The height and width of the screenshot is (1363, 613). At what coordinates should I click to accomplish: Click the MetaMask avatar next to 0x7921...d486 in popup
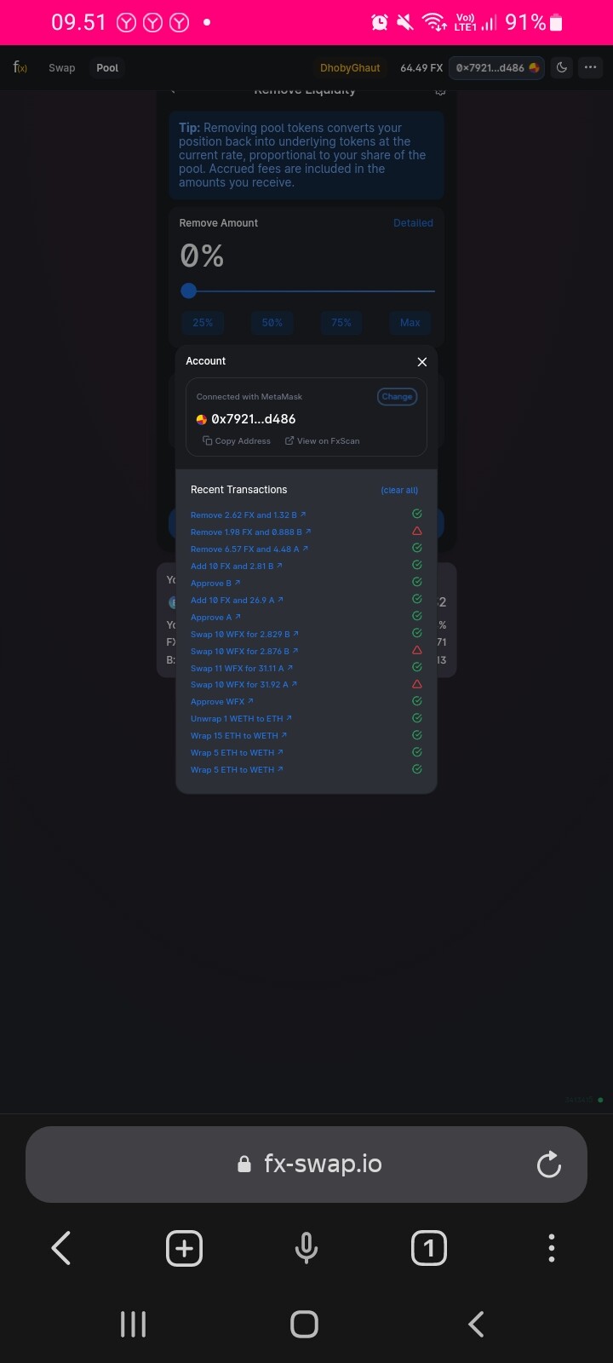click(202, 419)
